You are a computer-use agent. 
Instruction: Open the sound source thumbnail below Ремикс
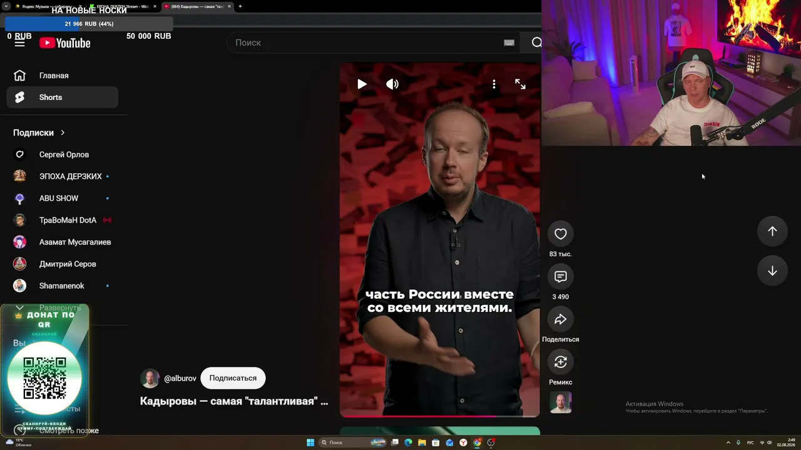click(x=561, y=402)
